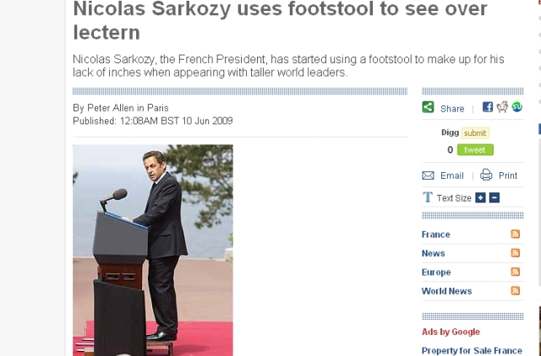Click the Print printer icon

pyautogui.click(x=486, y=175)
